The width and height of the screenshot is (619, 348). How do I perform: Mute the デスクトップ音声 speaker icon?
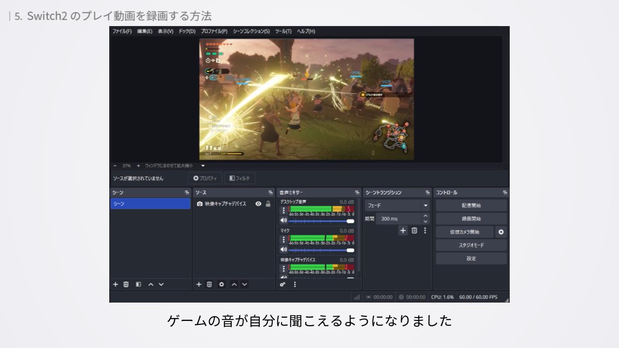pyautogui.click(x=283, y=220)
